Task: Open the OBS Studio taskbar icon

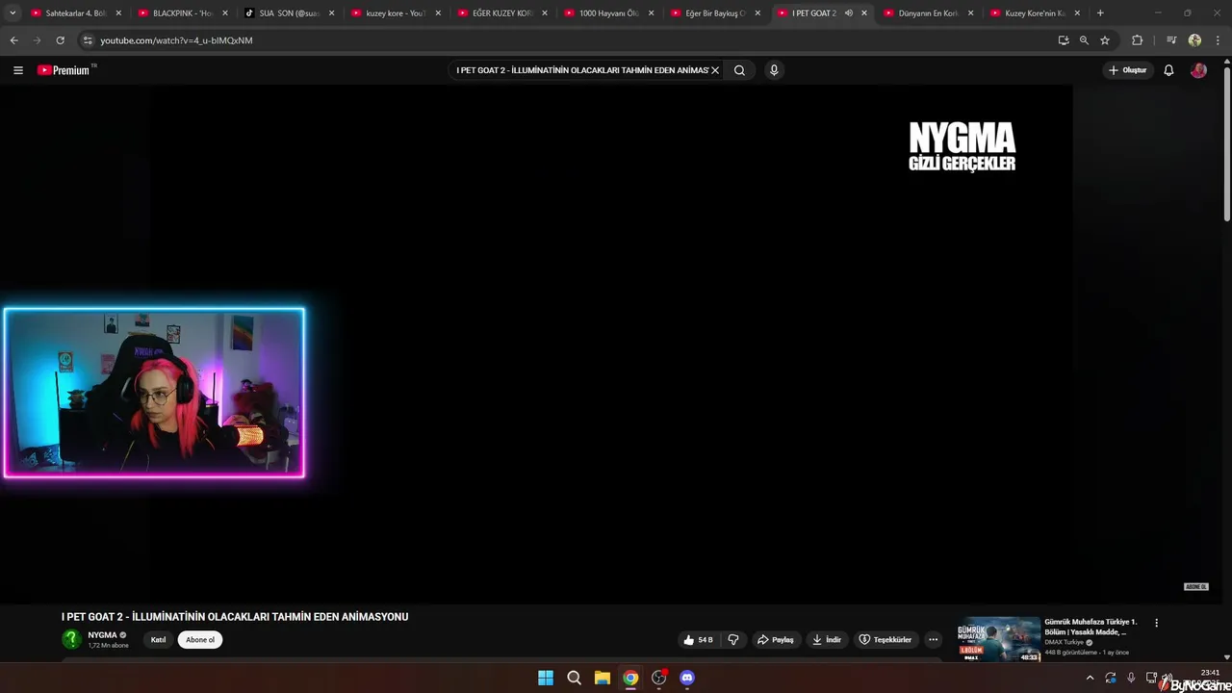Action: click(x=658, y=678)
